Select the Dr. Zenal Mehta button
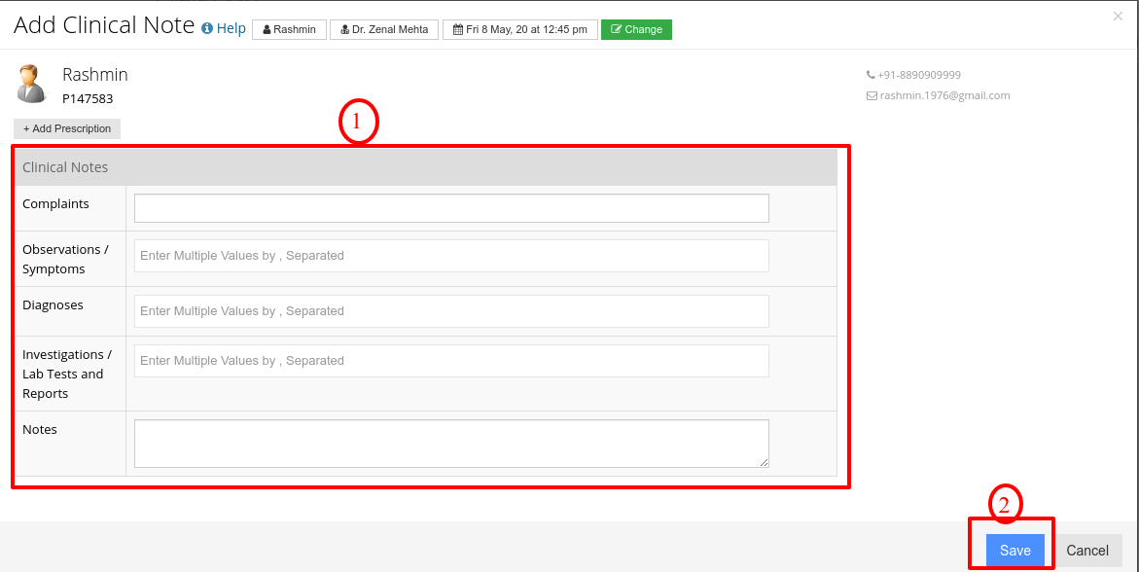This screenshot has height=572, width=1139. 384,30
